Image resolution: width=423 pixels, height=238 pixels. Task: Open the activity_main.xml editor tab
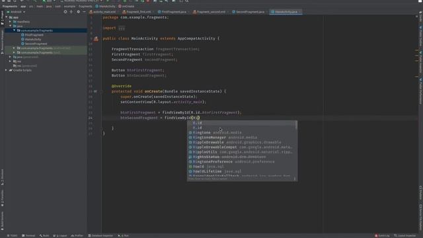click(x=104, y=12)
